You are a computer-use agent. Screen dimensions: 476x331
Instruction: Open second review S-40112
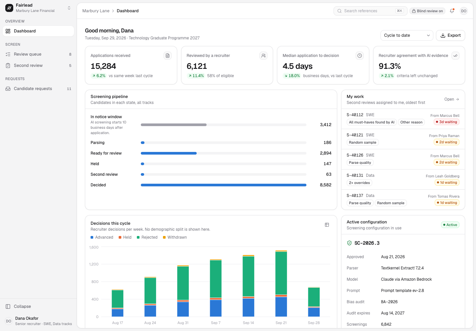click(403, 119)
